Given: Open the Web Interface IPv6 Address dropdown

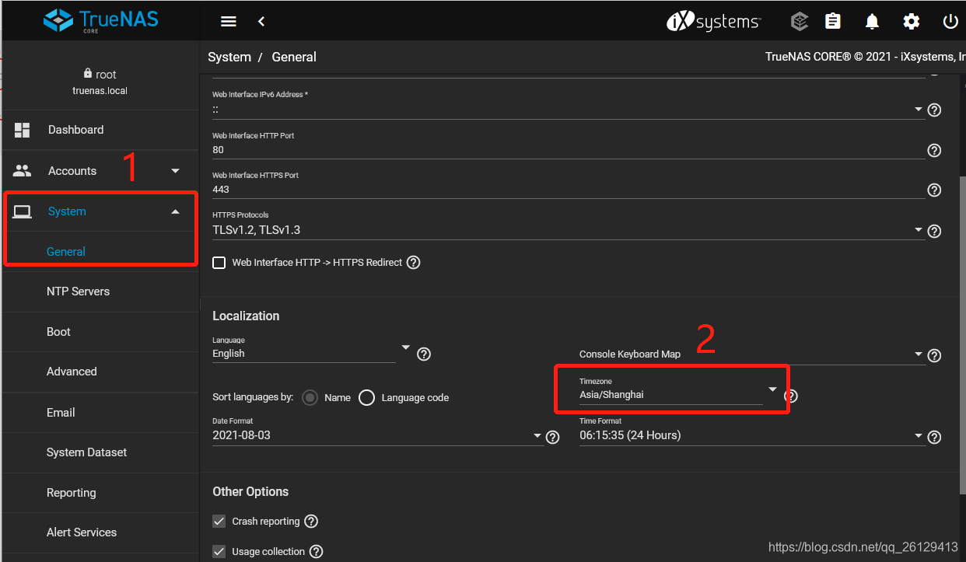Looking at the screenshot, I should tap(919, 110).
